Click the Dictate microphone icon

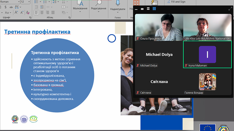pos(118,3)
